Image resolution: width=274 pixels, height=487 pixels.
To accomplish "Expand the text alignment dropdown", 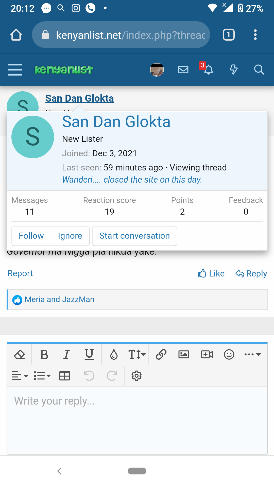I will 20,376.
